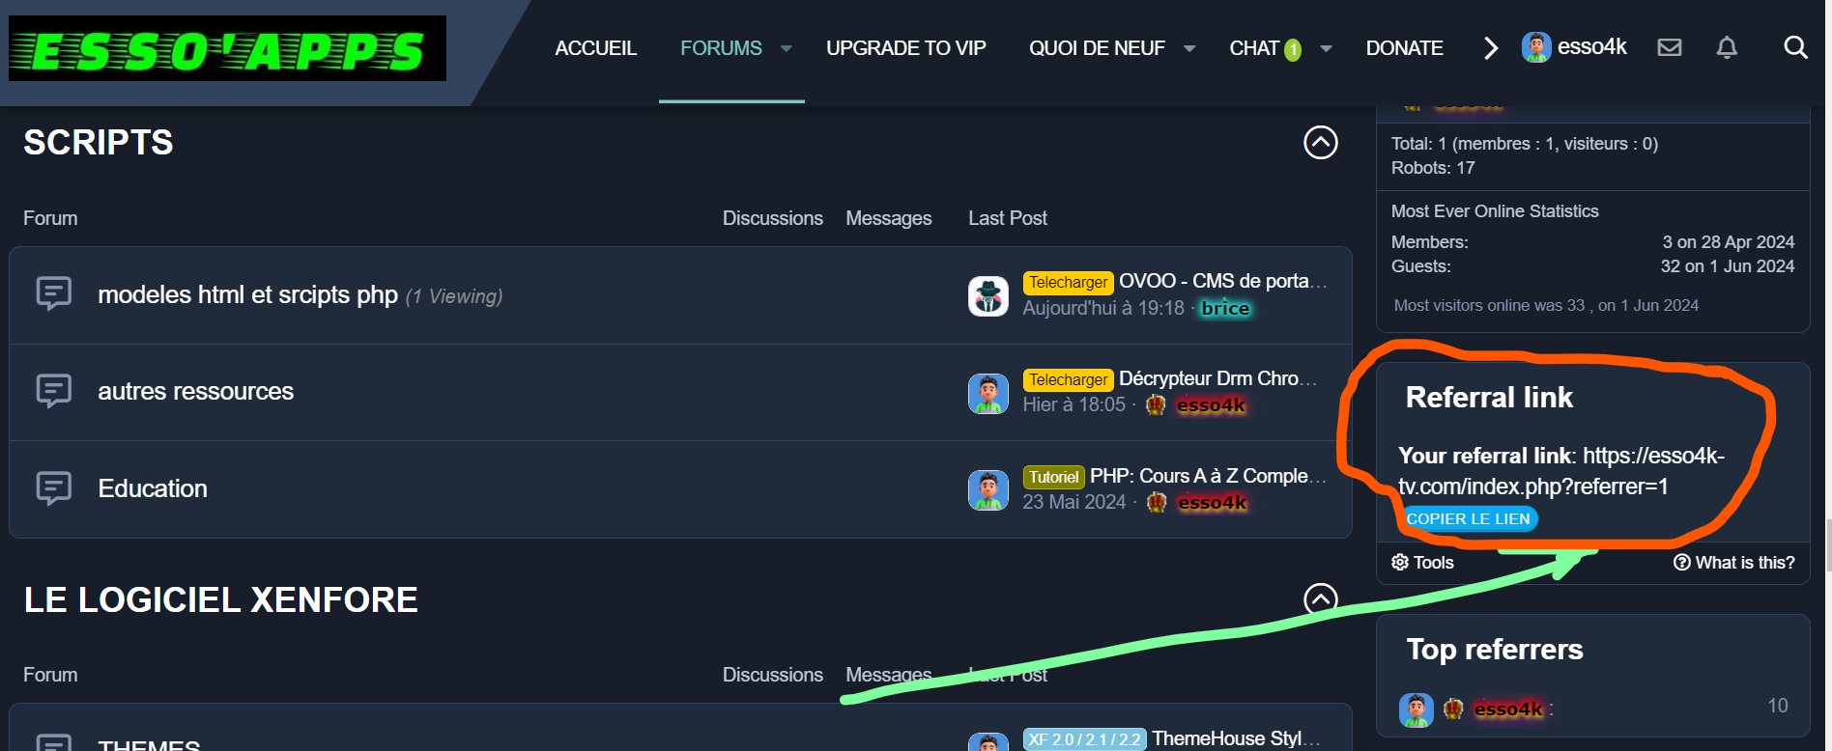1832x751 pixels.
Task: Show more navigation items with chevron
Action: [1490, 48]
